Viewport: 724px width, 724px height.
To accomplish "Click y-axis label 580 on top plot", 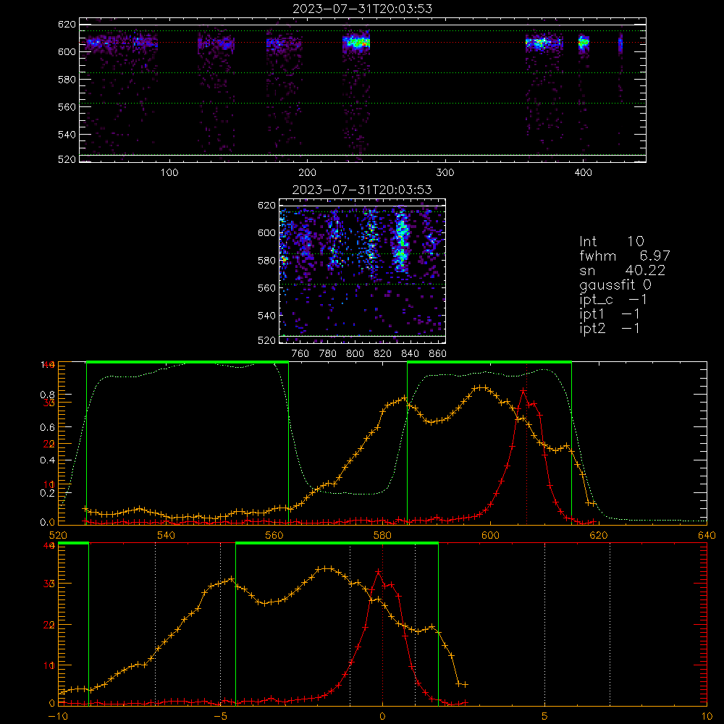I will [x=67, y=80].
